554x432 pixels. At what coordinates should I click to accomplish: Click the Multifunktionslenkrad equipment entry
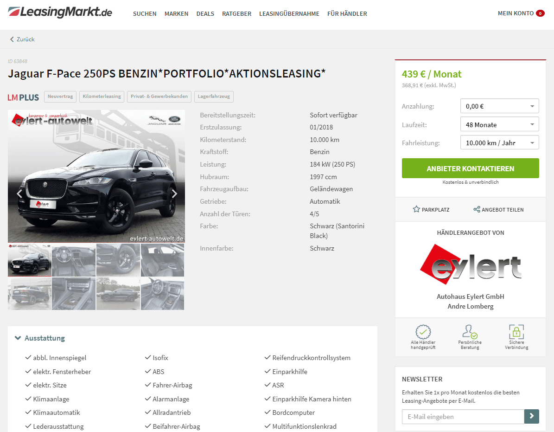pos(304,426)
